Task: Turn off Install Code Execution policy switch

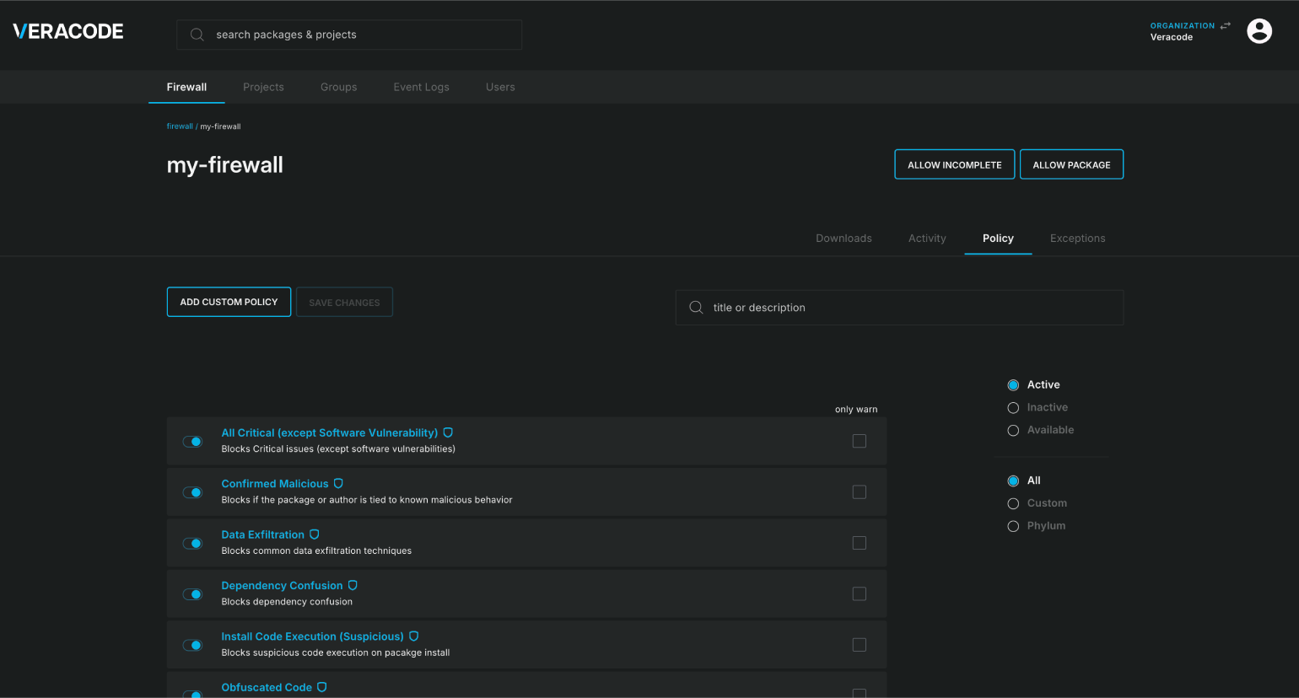Action: tap(193, 645)
